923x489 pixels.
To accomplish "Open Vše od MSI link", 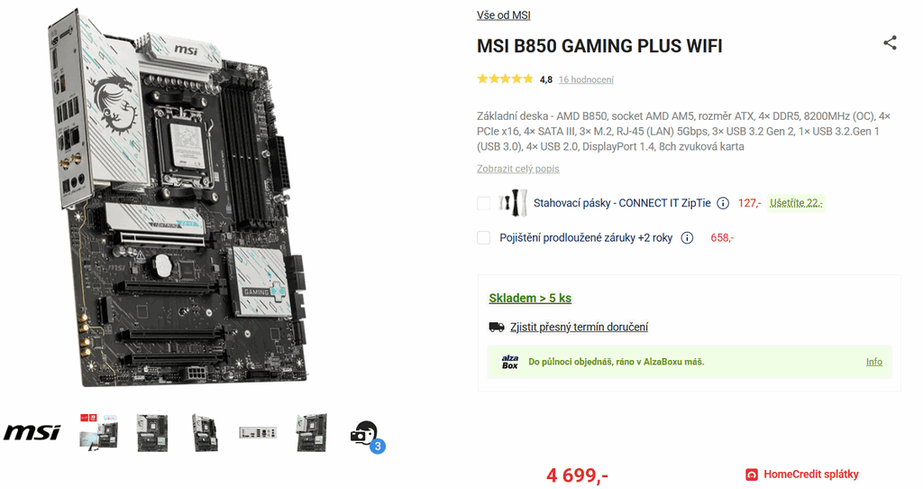I will (503, 15).
